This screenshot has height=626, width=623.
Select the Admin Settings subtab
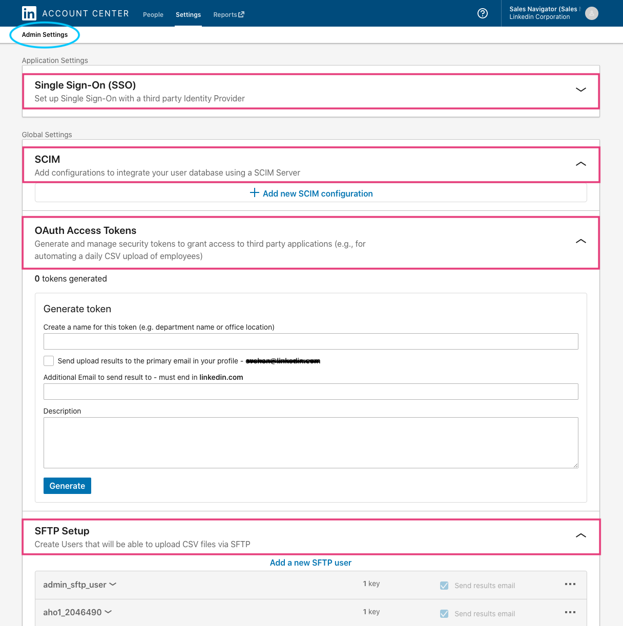pyautogui.click(x=45, y=35)
